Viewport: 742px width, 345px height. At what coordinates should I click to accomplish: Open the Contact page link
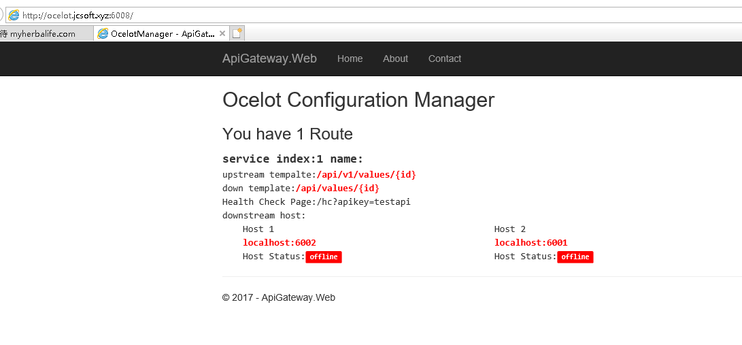point(444,59)
